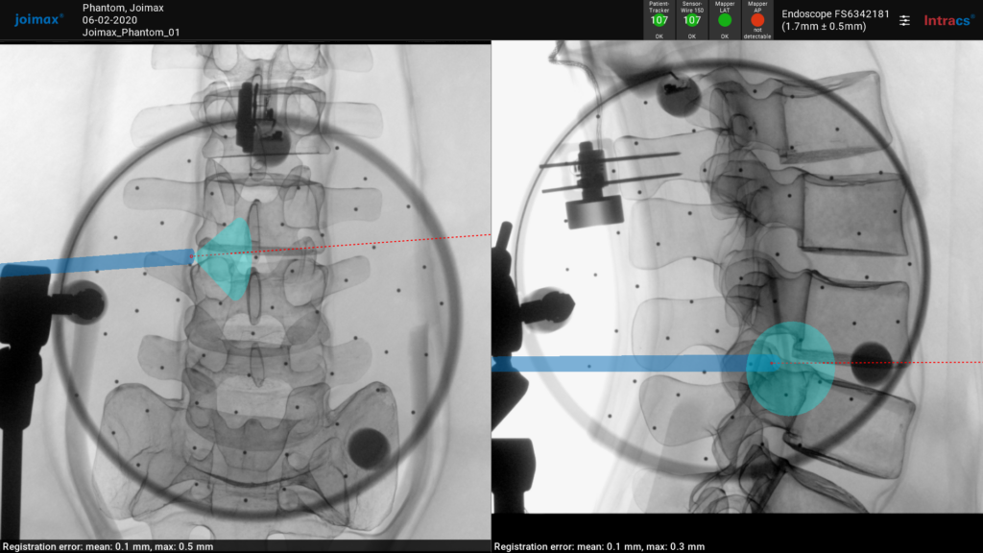Select the cyan sphere target in lateral view
The height and width of the screenshot is (553, 983).
[789, 365]
